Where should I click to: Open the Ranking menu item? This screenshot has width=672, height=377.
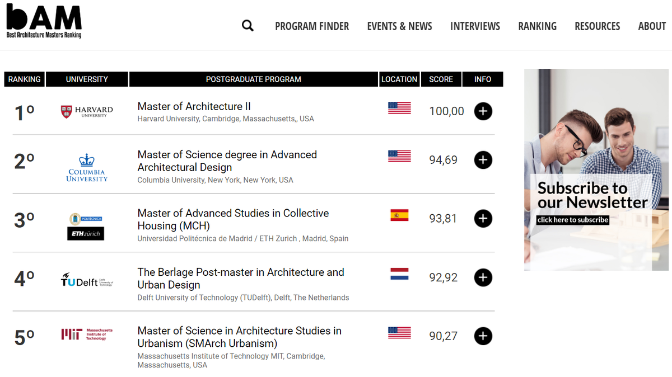tap(538, 26)
